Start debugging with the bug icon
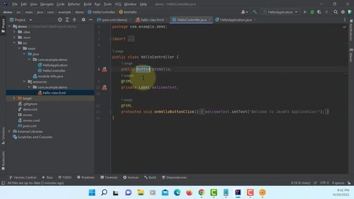 point(312,12)
